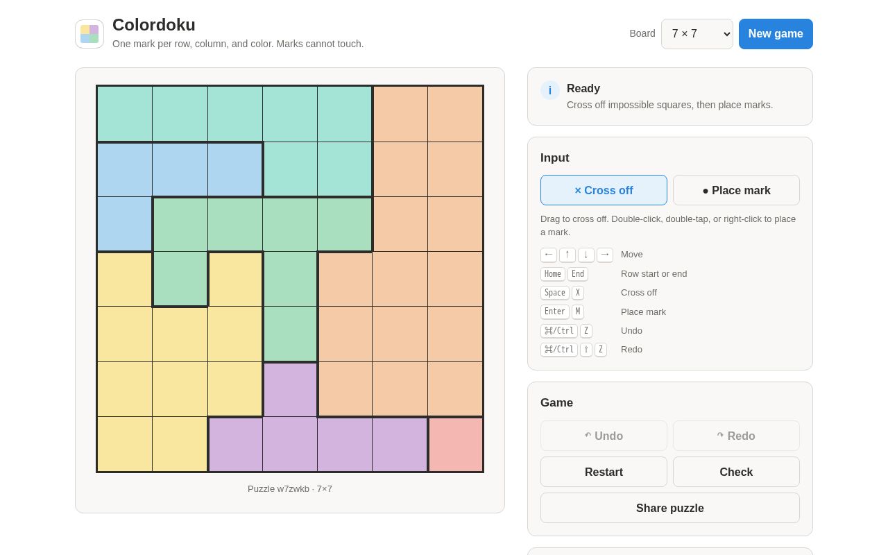Click the down arrow key hint
This screenshot has width=888, height=555.
click(586, 255)
